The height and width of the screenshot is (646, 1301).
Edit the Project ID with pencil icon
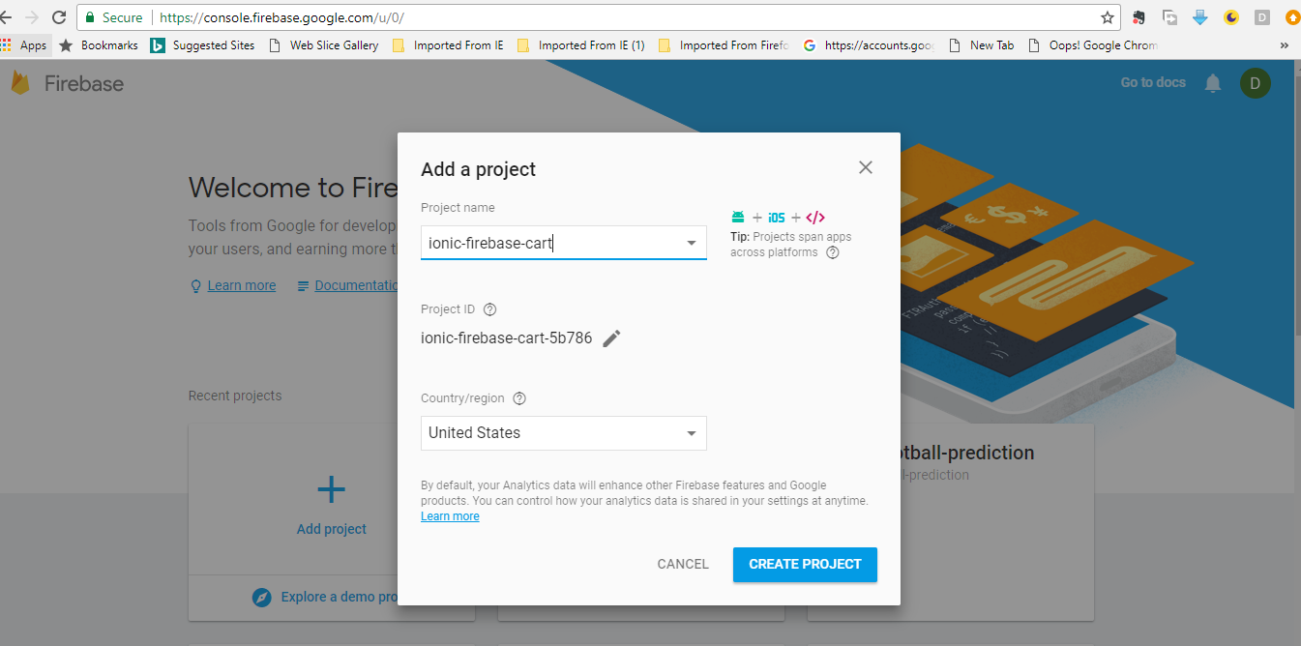pos(611,338)
